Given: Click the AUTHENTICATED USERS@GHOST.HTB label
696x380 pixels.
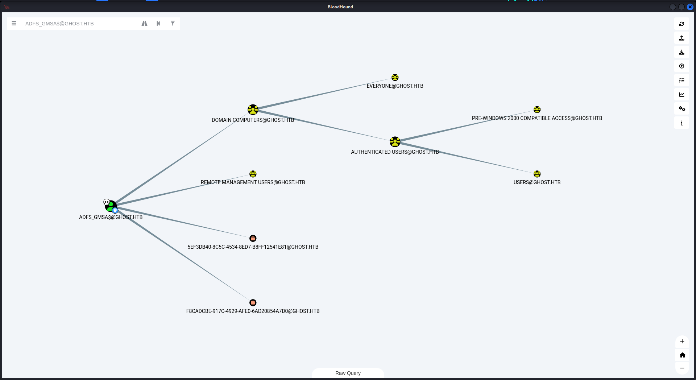Looking at the screenshot, I should coord(395,152).
